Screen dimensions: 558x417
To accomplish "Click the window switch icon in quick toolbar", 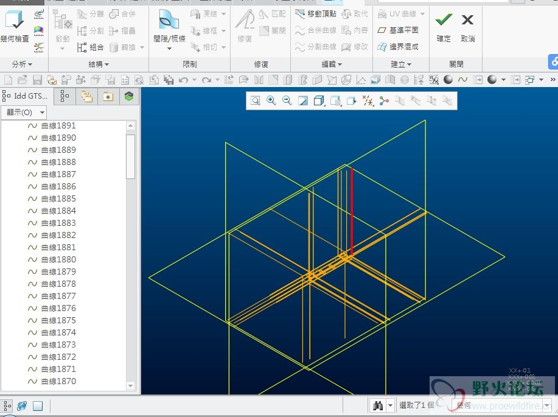I will (x=529, y=80).
